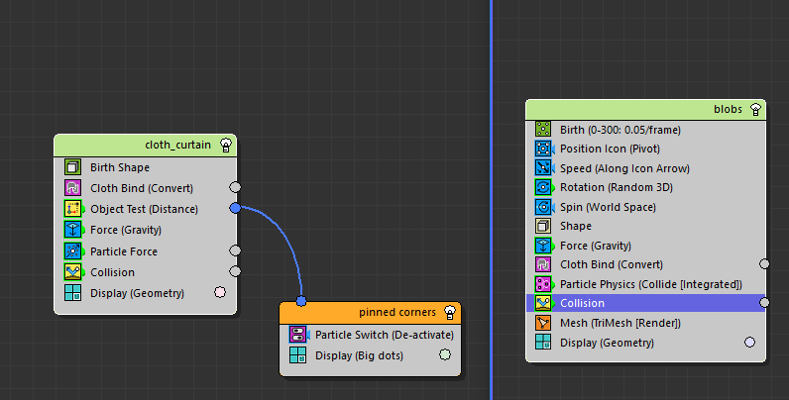Click the output connector on blobs Cloth Bind
Viewport: 789px width, 400px height.
click(x=764, y=264)
